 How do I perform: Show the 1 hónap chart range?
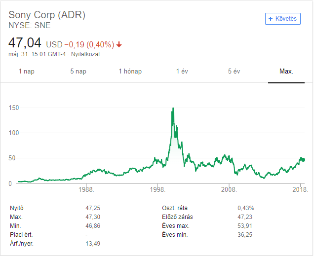(x=130, y=72)
